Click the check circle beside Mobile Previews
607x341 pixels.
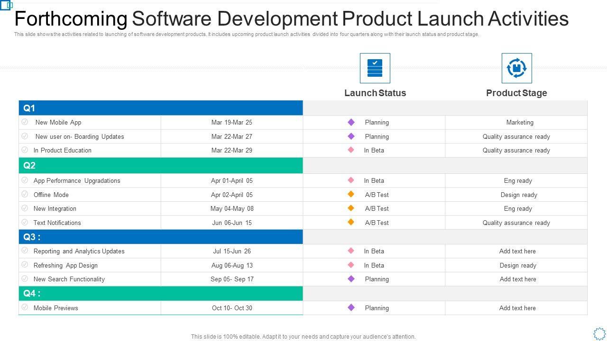pos(25,307)
